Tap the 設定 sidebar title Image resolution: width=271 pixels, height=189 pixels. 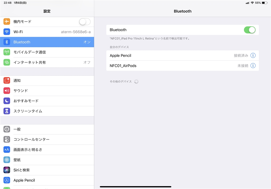click(47, 11)
